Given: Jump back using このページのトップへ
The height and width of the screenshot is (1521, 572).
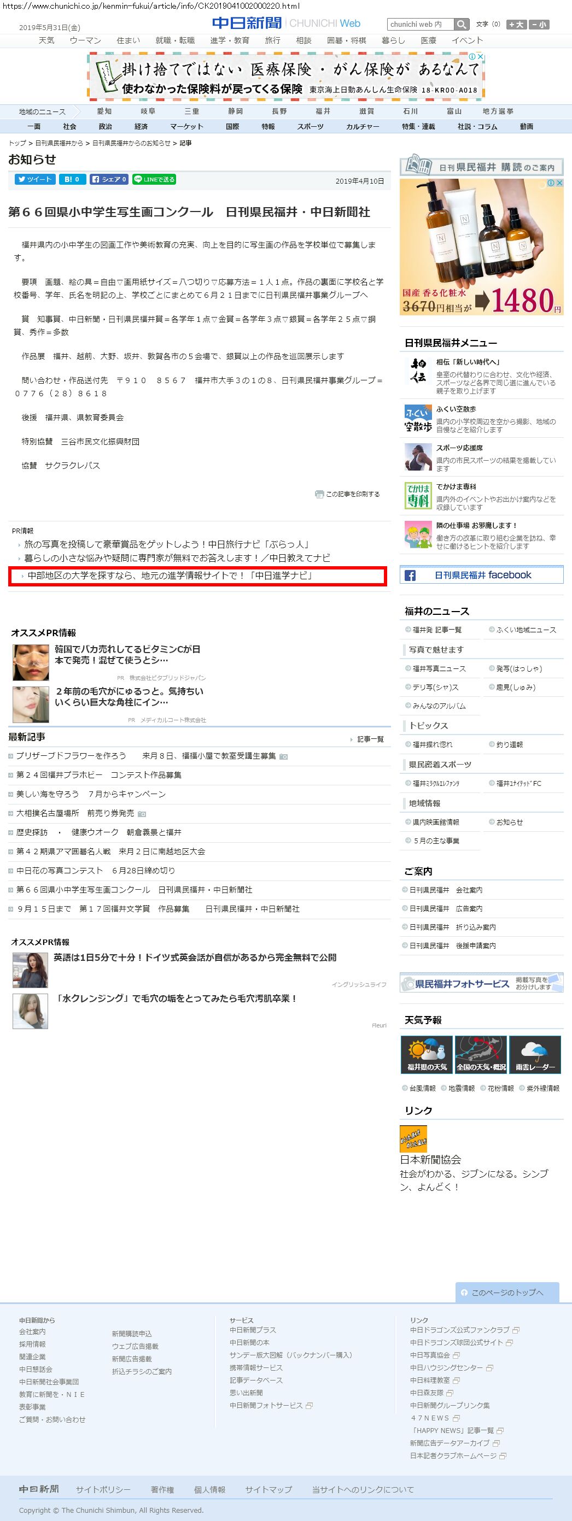Looking at the screenshot, I should click(x=506, y=1293).
